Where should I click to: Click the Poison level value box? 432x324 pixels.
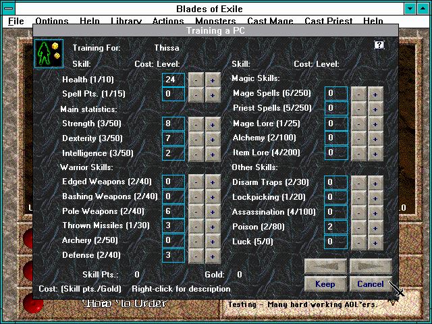pos(336,227)
